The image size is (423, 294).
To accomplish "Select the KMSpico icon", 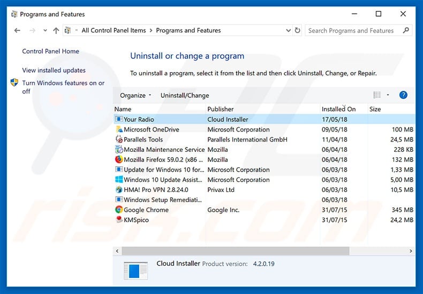I will (x=119, y=219).
